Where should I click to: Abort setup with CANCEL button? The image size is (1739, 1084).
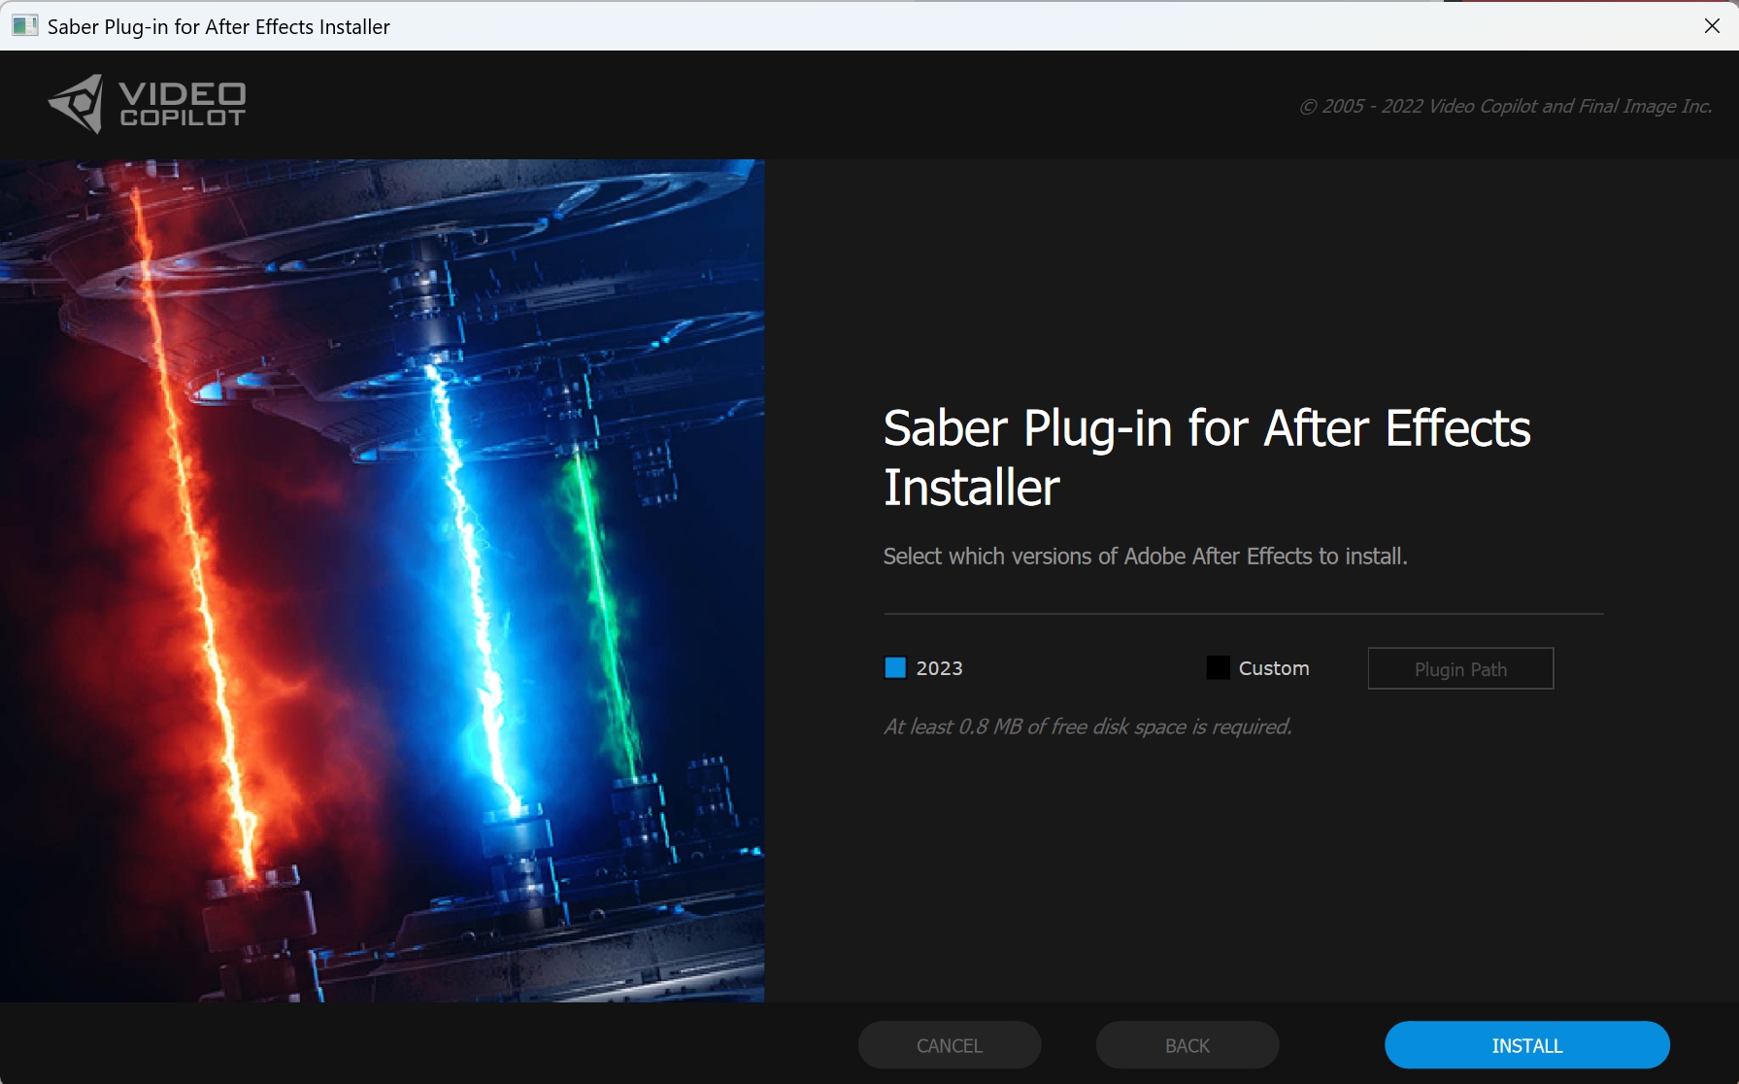click(x=949, y=1045)
